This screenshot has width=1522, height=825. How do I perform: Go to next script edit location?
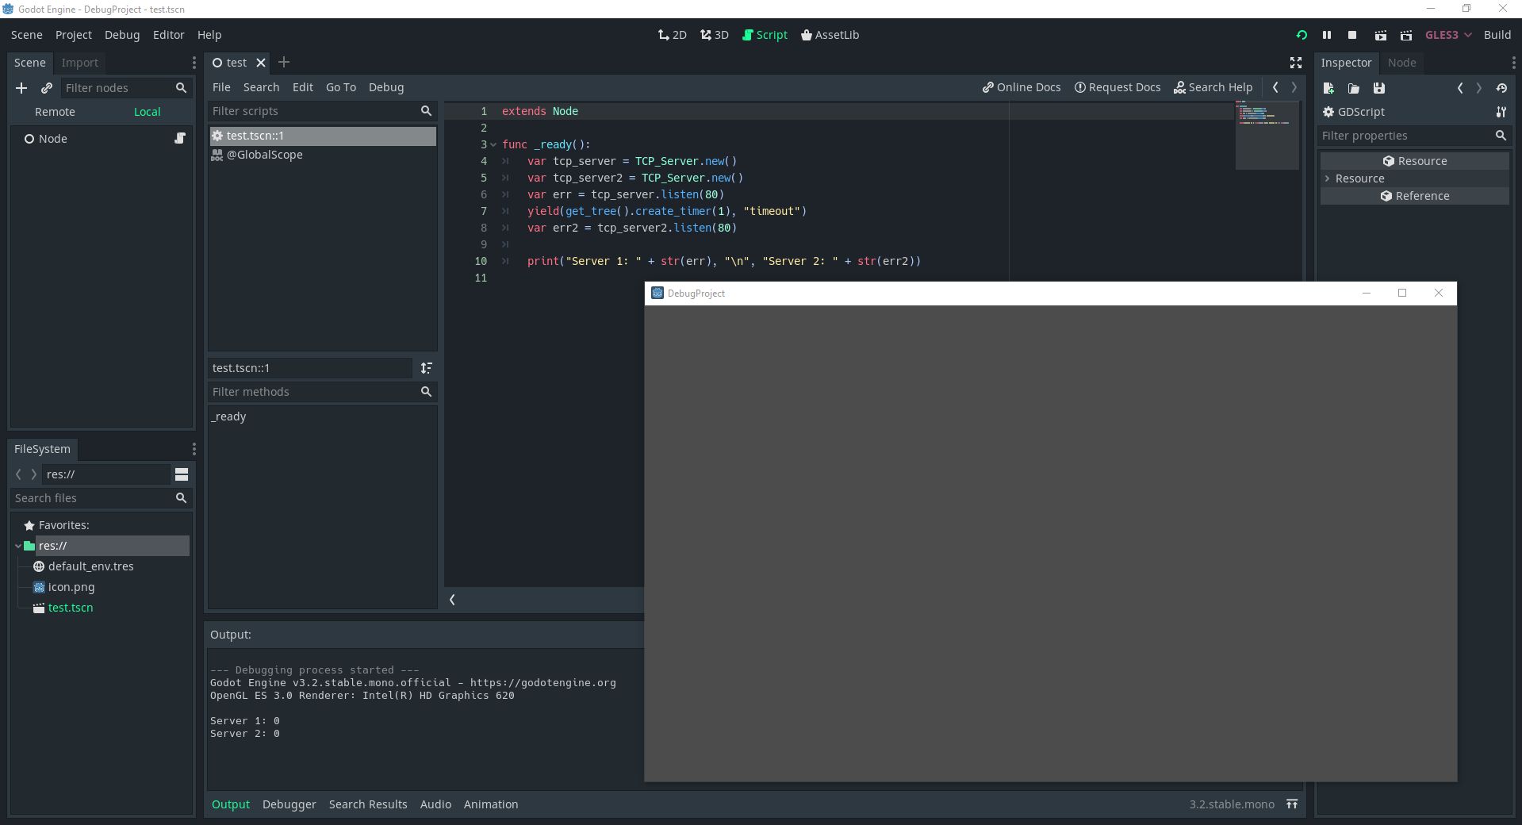[x=1294, y=87]
